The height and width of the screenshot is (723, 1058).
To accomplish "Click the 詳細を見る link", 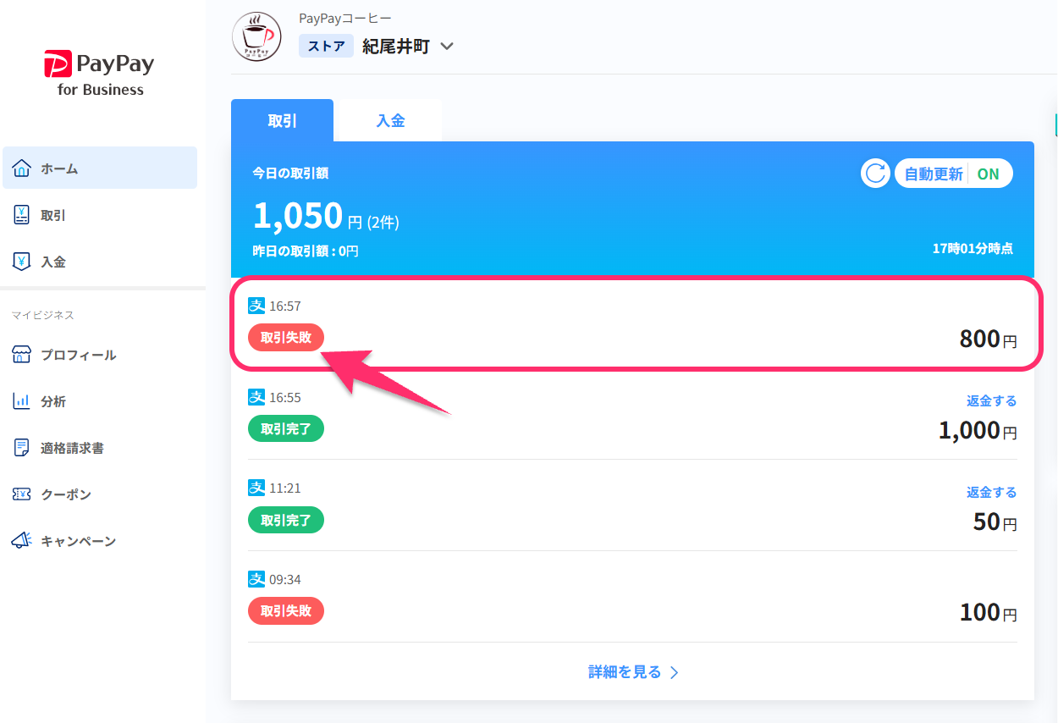I will tap(625, 672).
